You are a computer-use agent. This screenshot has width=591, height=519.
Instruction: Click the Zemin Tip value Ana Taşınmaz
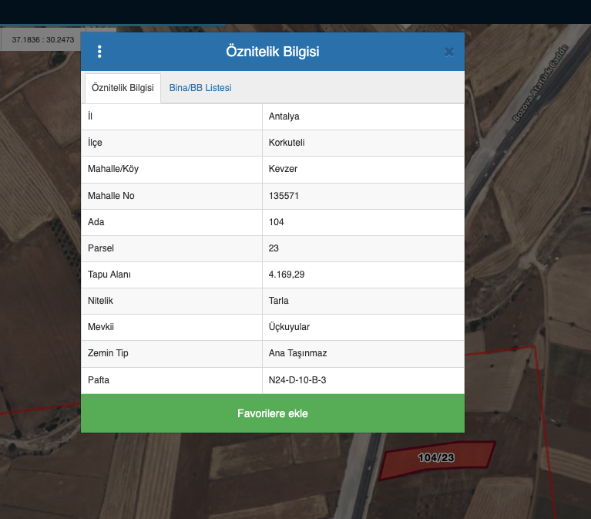298,353
